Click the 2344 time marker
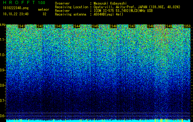The width and height of the screenshot is (193, 122). click(x=76, y=26)
